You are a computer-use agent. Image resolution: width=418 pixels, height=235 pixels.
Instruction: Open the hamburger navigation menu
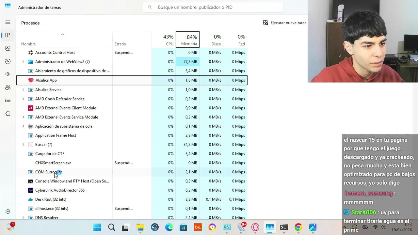click(8, 22)
